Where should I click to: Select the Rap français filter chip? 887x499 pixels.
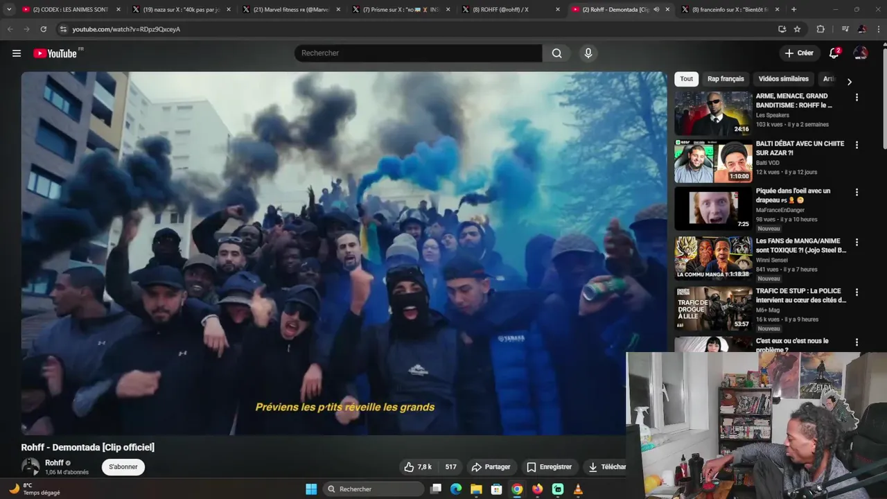(726, 79)
